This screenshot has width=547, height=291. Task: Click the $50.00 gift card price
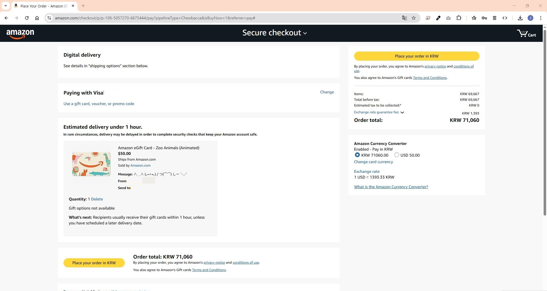click(x=124, y=153)
